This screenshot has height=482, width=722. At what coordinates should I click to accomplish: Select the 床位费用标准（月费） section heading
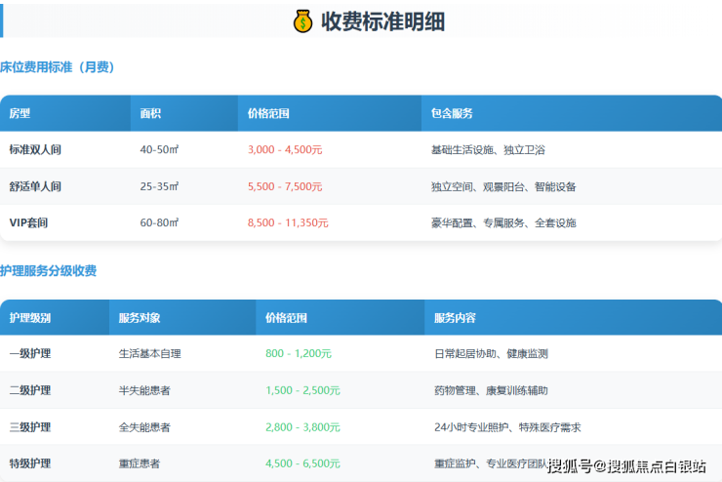[x=58, y=67]
